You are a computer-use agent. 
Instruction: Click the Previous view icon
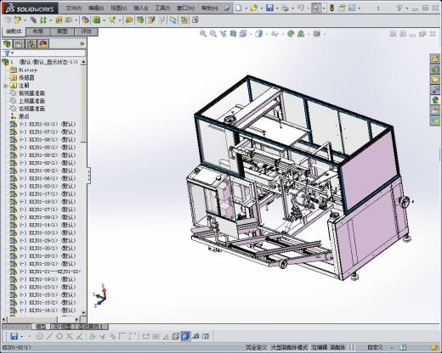223,34
